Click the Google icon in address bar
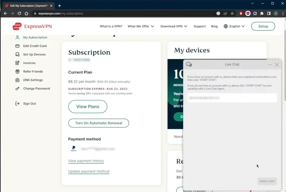 [218, 13]
